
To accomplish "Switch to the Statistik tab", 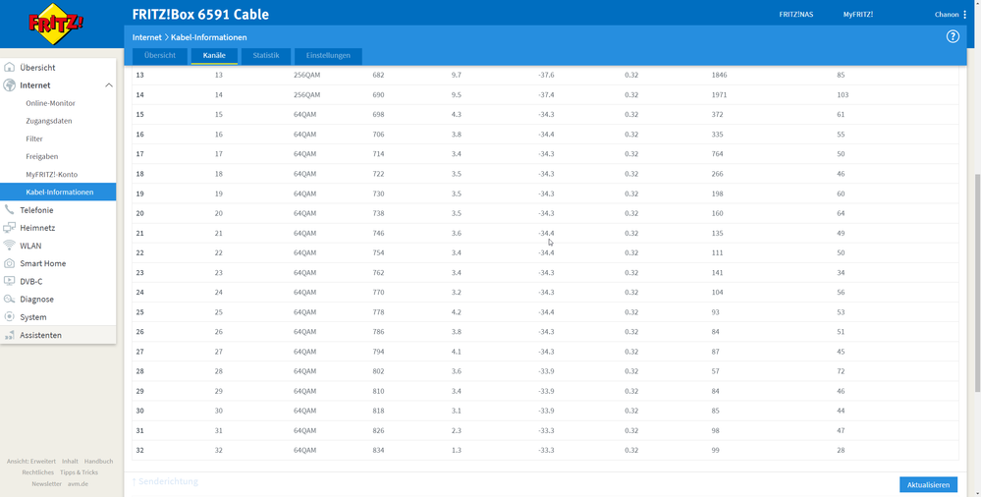I will pos(266,56).
